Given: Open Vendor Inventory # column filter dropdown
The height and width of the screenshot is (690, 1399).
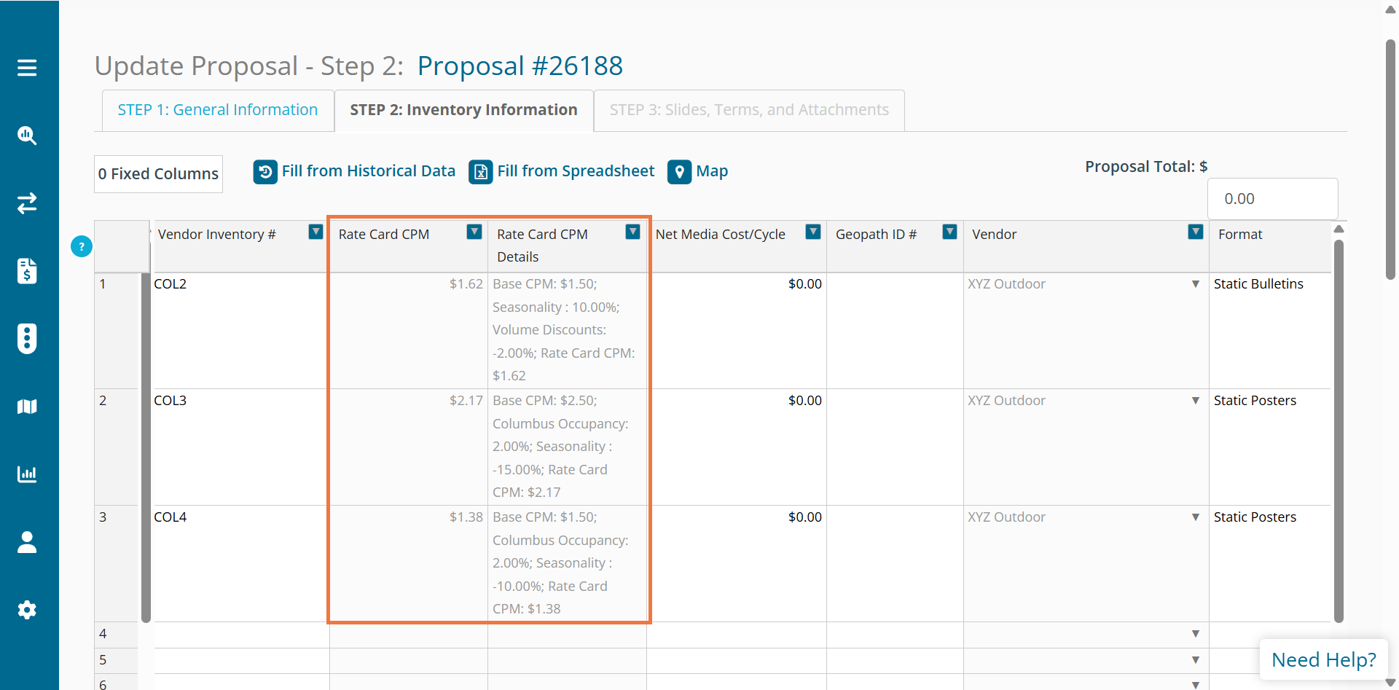Looking at the screenshot, I should [x=316, y=232].
